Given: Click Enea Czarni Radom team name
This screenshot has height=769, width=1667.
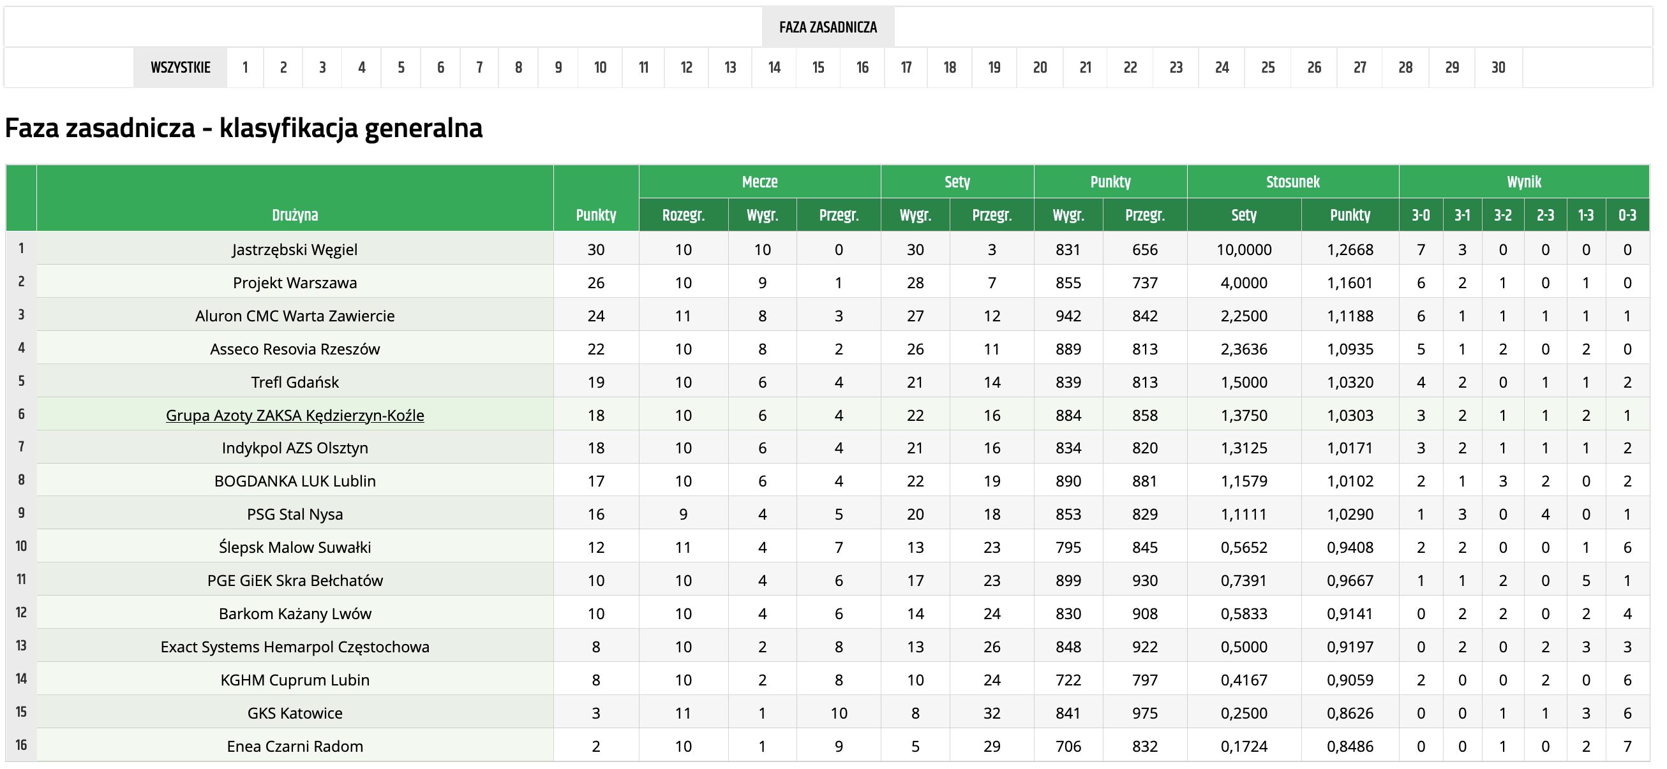Looking at the screenshot, I should click(295, 746).
